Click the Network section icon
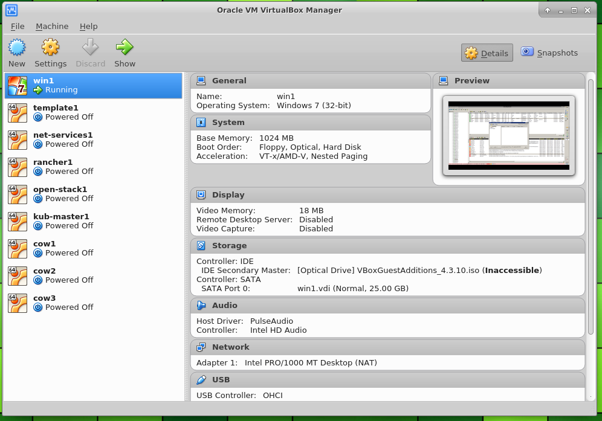602x421 pixels. 201,347
